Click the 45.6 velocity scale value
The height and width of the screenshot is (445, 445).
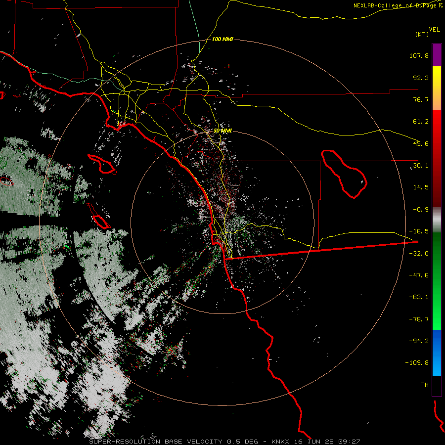[421, 143]
